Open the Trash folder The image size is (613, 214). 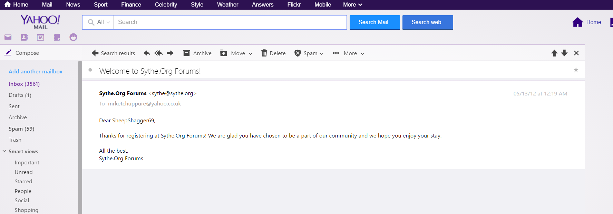pyautogui.click(x=15, y=140)
